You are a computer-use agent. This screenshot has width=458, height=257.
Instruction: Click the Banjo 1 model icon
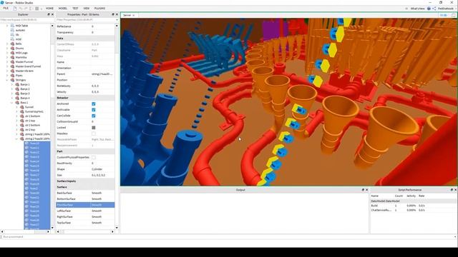tap(17, 84)
